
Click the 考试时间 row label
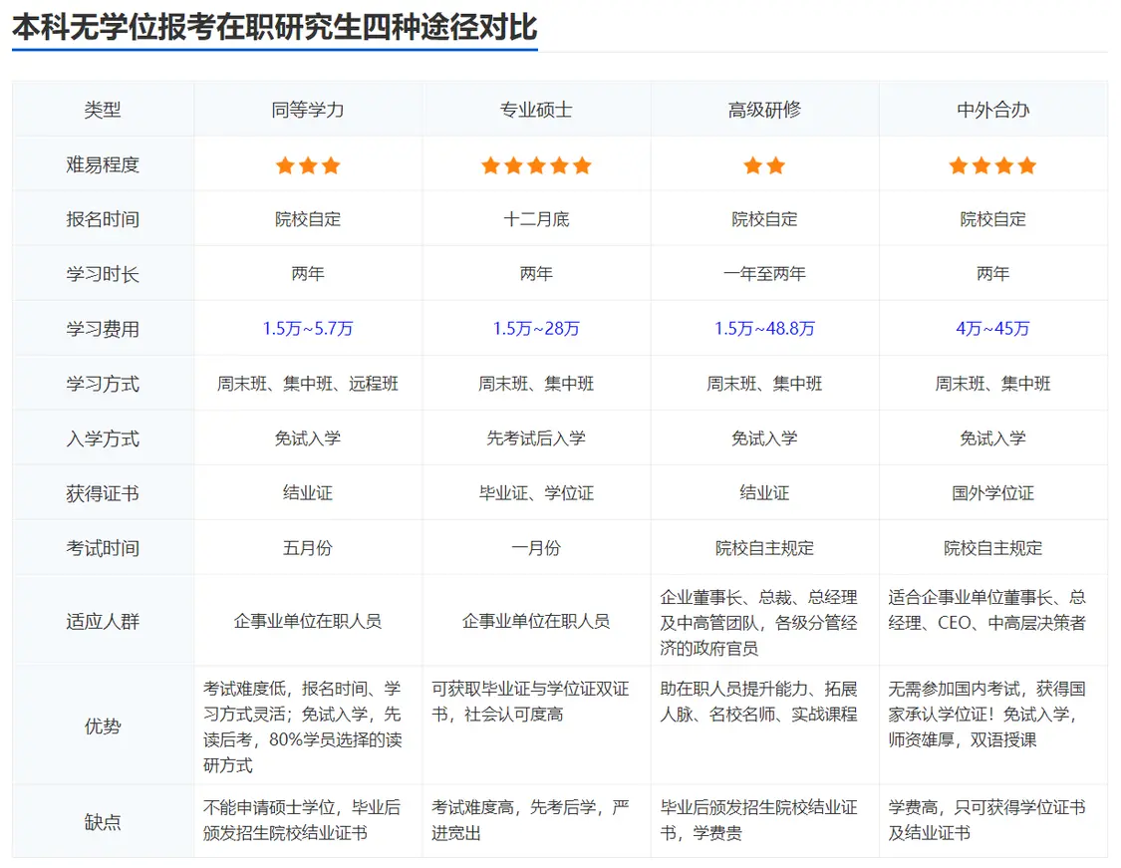103,548
